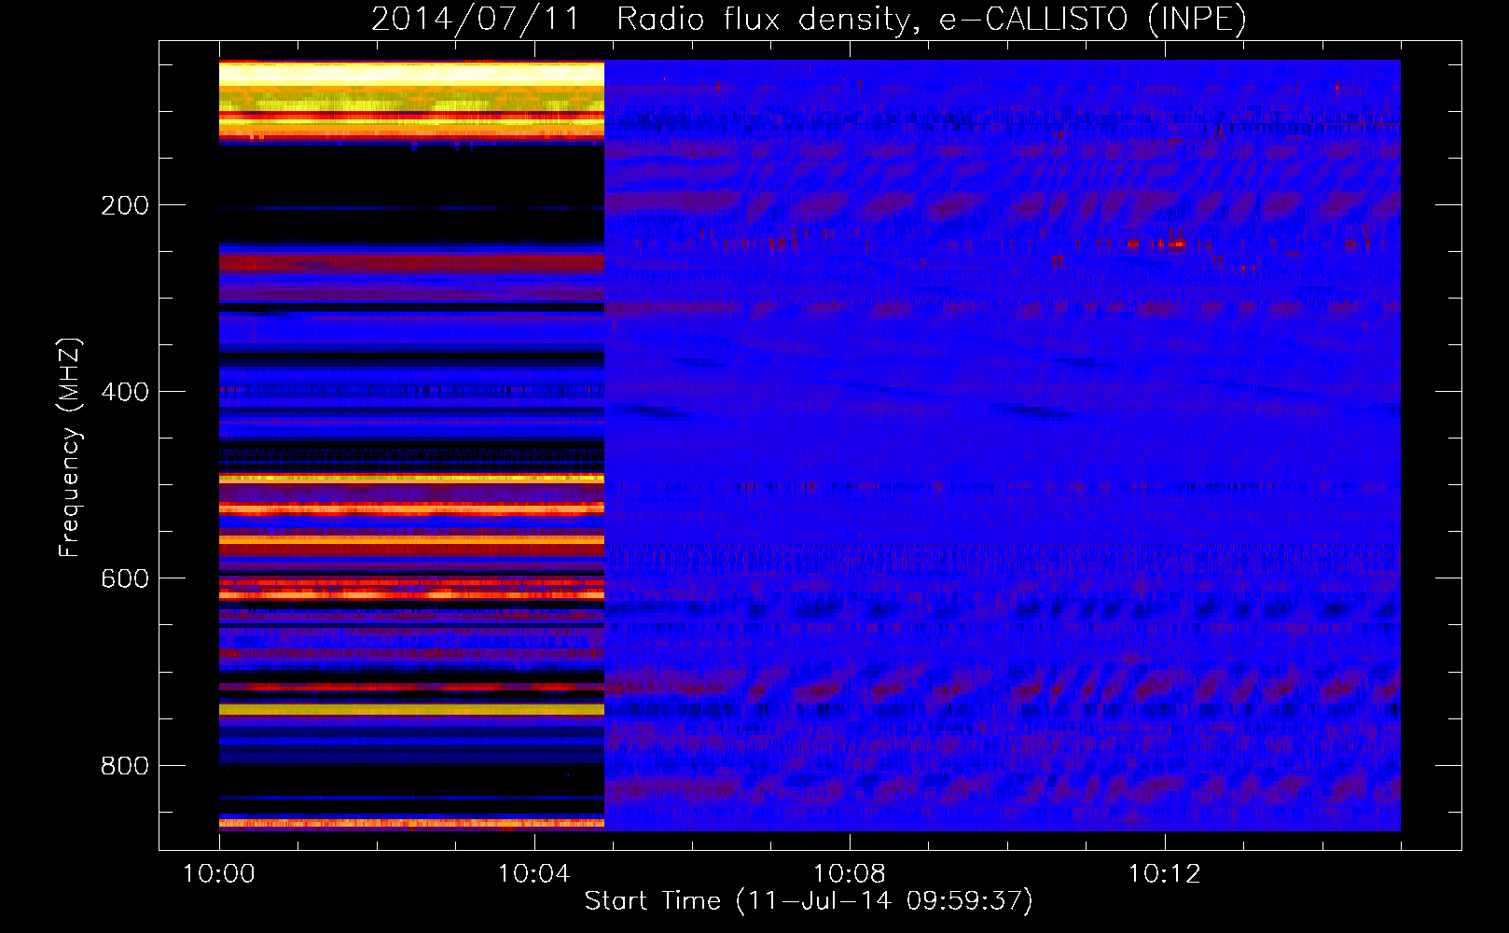Click the 'Frequency (MHZ)' axis label
1509x933 pixels.
(70, 448)
